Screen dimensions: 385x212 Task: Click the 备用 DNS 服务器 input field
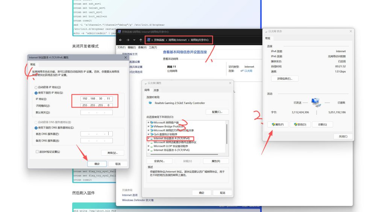pos(97,141)
